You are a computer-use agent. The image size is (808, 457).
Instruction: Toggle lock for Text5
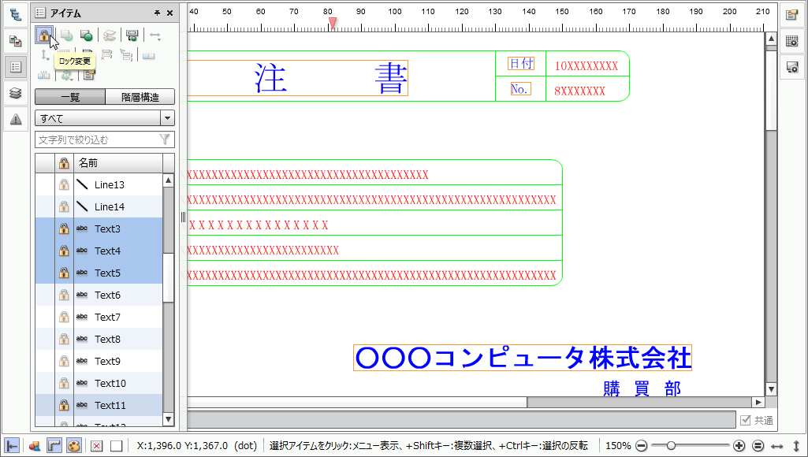pos(64,273)
